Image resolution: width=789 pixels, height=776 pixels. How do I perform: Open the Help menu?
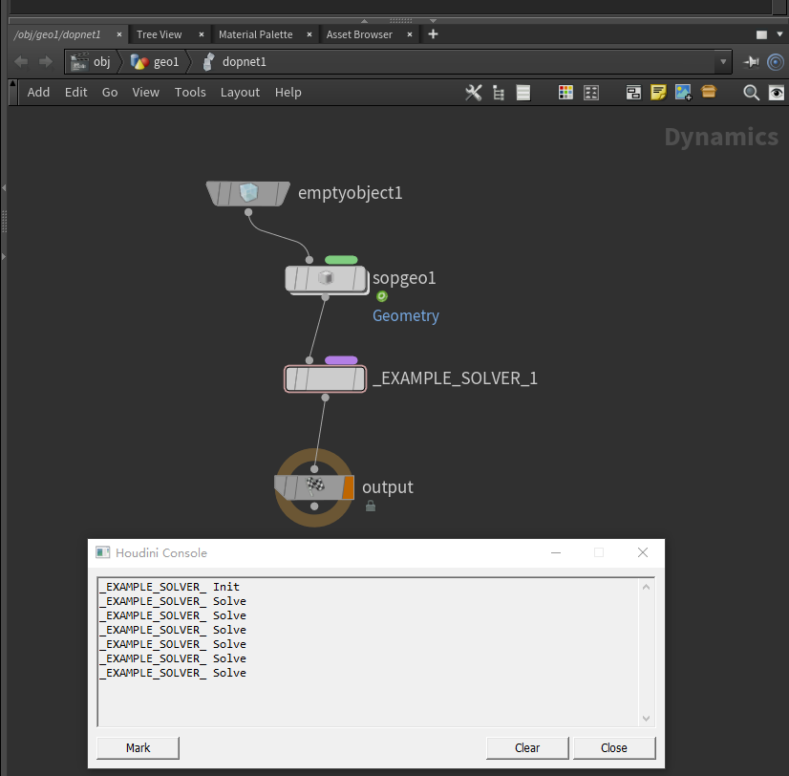pos(288,93)
